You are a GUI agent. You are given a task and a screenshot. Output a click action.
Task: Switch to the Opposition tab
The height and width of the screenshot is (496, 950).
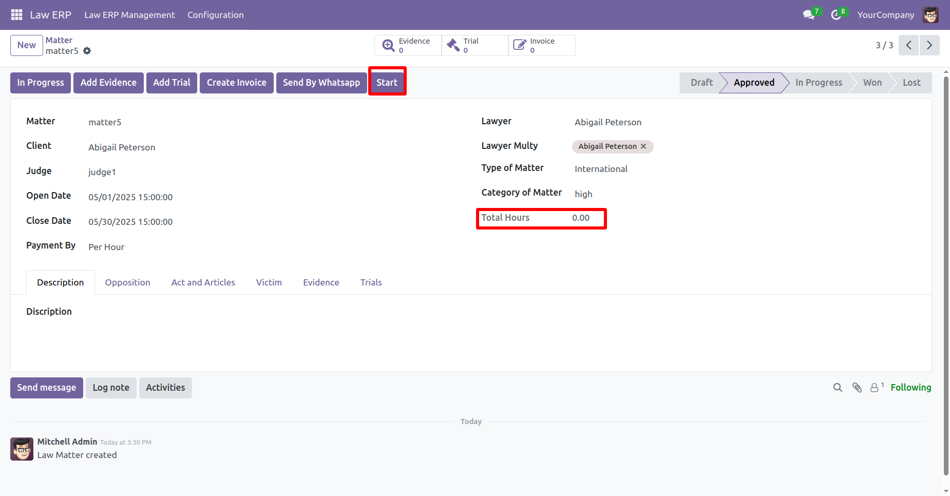point(127,282)
